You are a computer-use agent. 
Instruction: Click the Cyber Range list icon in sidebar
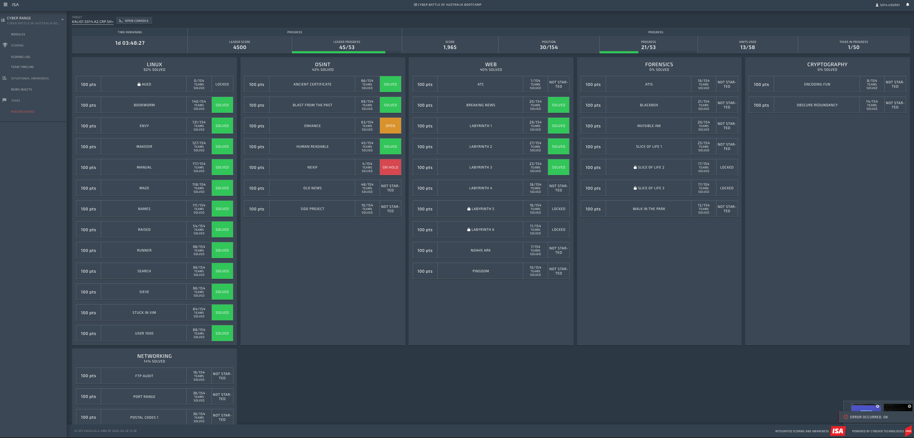[3, 20]
